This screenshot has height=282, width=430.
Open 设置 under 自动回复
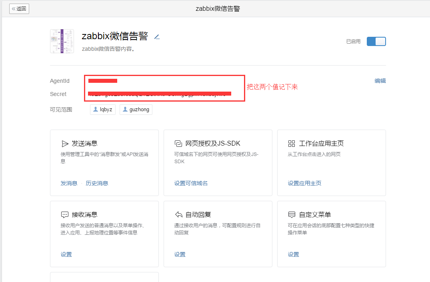(180, 254)
